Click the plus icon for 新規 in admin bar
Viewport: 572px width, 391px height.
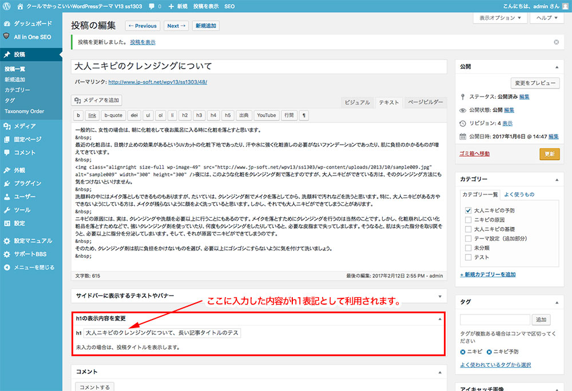pos(170,6)
